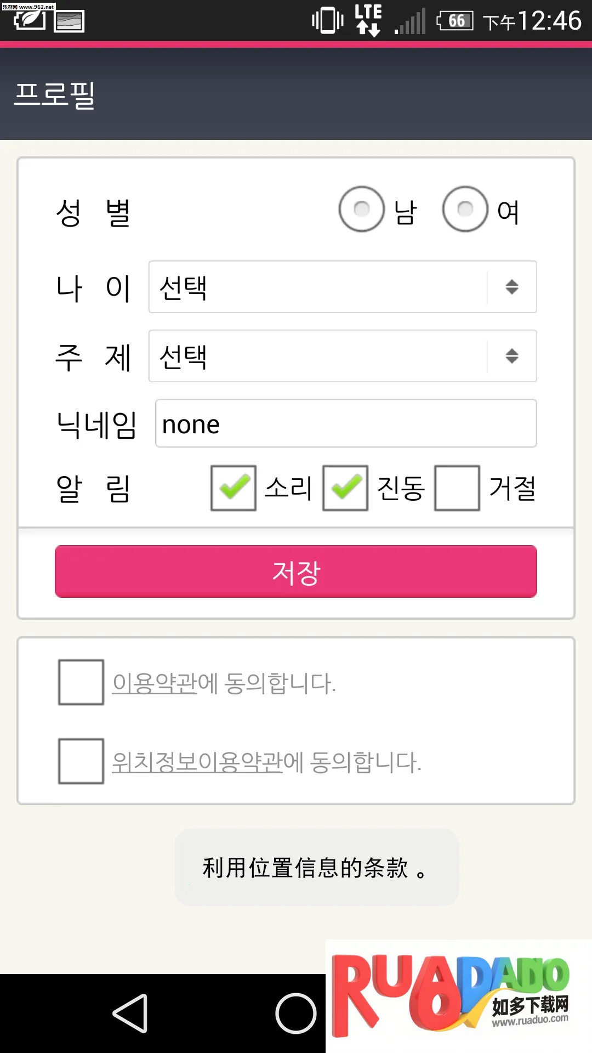
Task: Tap the Android back navigation icon
Action: tap(130, 1014)
